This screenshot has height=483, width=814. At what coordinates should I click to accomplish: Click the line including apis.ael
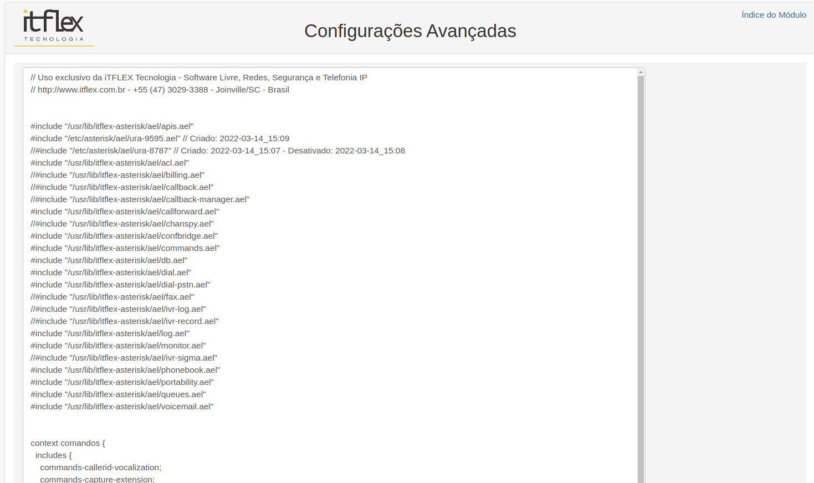112,126
